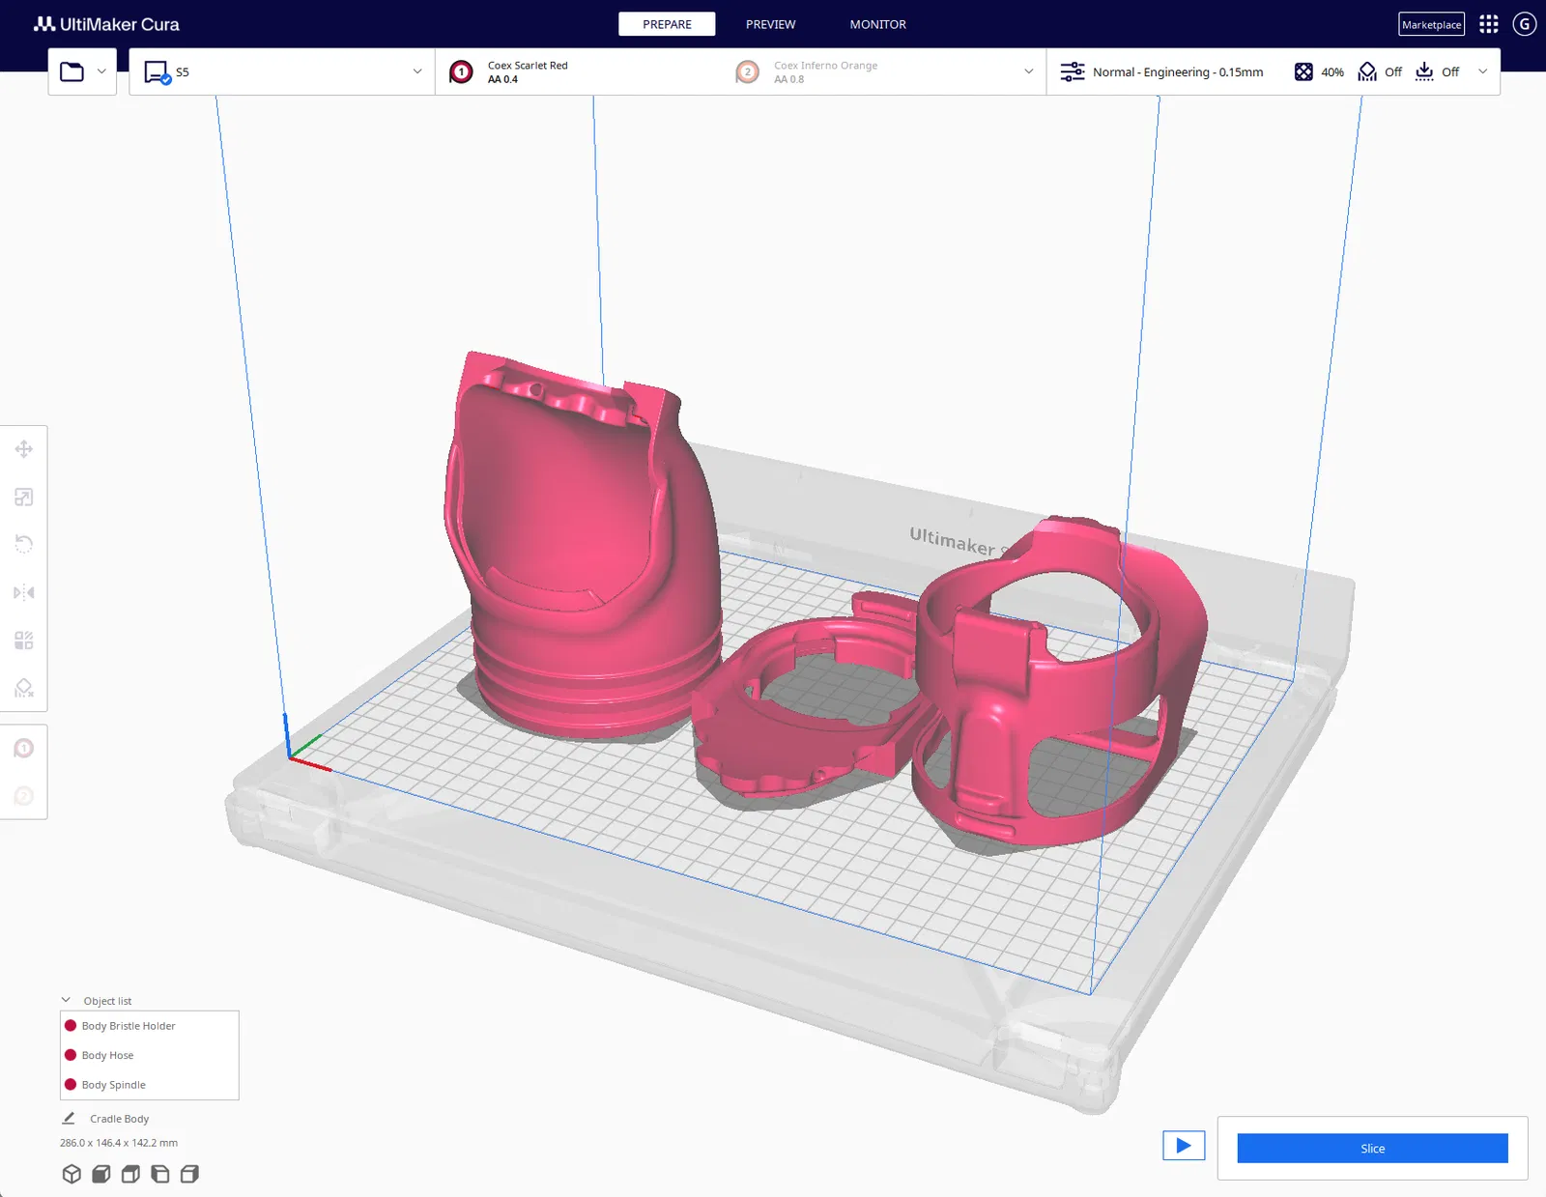This screenshot has width=1546, height=1197.
Task: Open the Marketplace
Action: pyautogui.click(x=1431, y=24)
